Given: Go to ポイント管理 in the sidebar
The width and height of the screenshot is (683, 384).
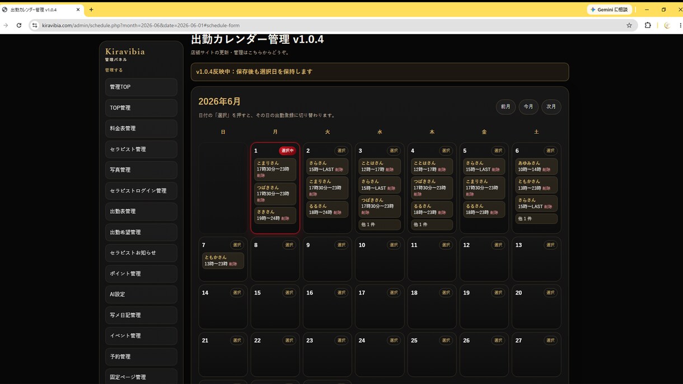Looking at the screenshot, I should click(141, 274).
